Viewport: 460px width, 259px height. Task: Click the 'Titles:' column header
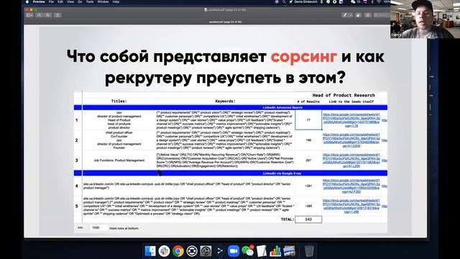pos(119,101)
